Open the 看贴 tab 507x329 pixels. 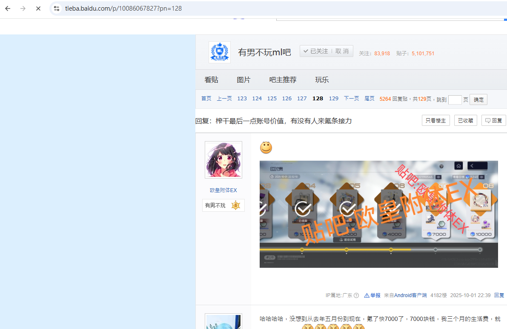[x=211, y=80]
